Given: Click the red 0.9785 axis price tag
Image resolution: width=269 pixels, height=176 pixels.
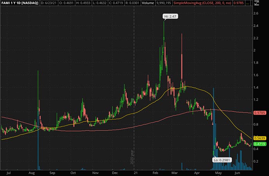Looking at the screenshot, I should click(259, 113).
